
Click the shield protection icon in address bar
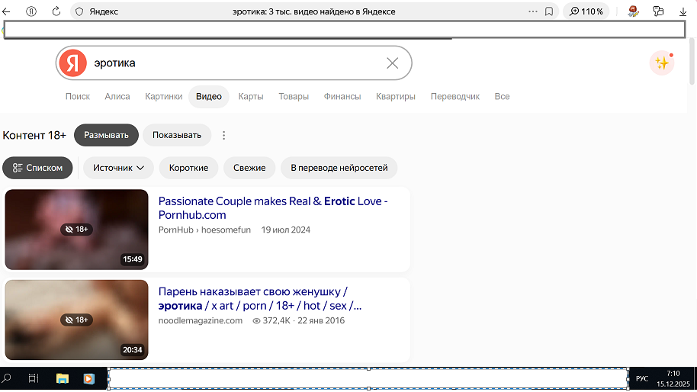pyautogui.click(x=79, y=11)
